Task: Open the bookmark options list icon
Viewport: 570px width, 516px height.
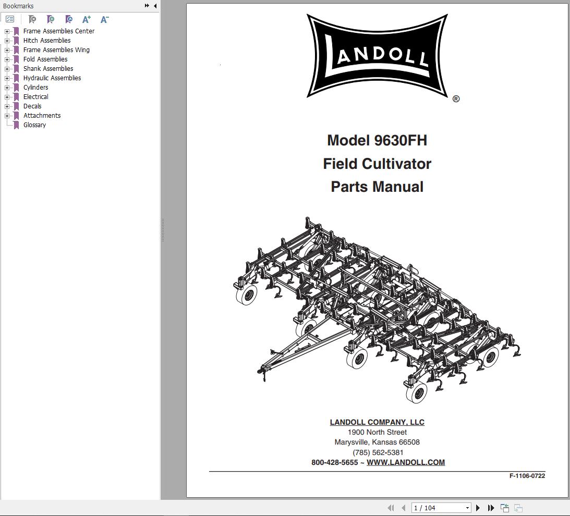Action: click(x=10, y=19)
